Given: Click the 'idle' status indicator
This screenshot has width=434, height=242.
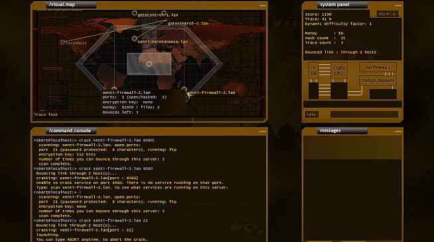Looking at the screenshot, I should click(x=312, y=114).
